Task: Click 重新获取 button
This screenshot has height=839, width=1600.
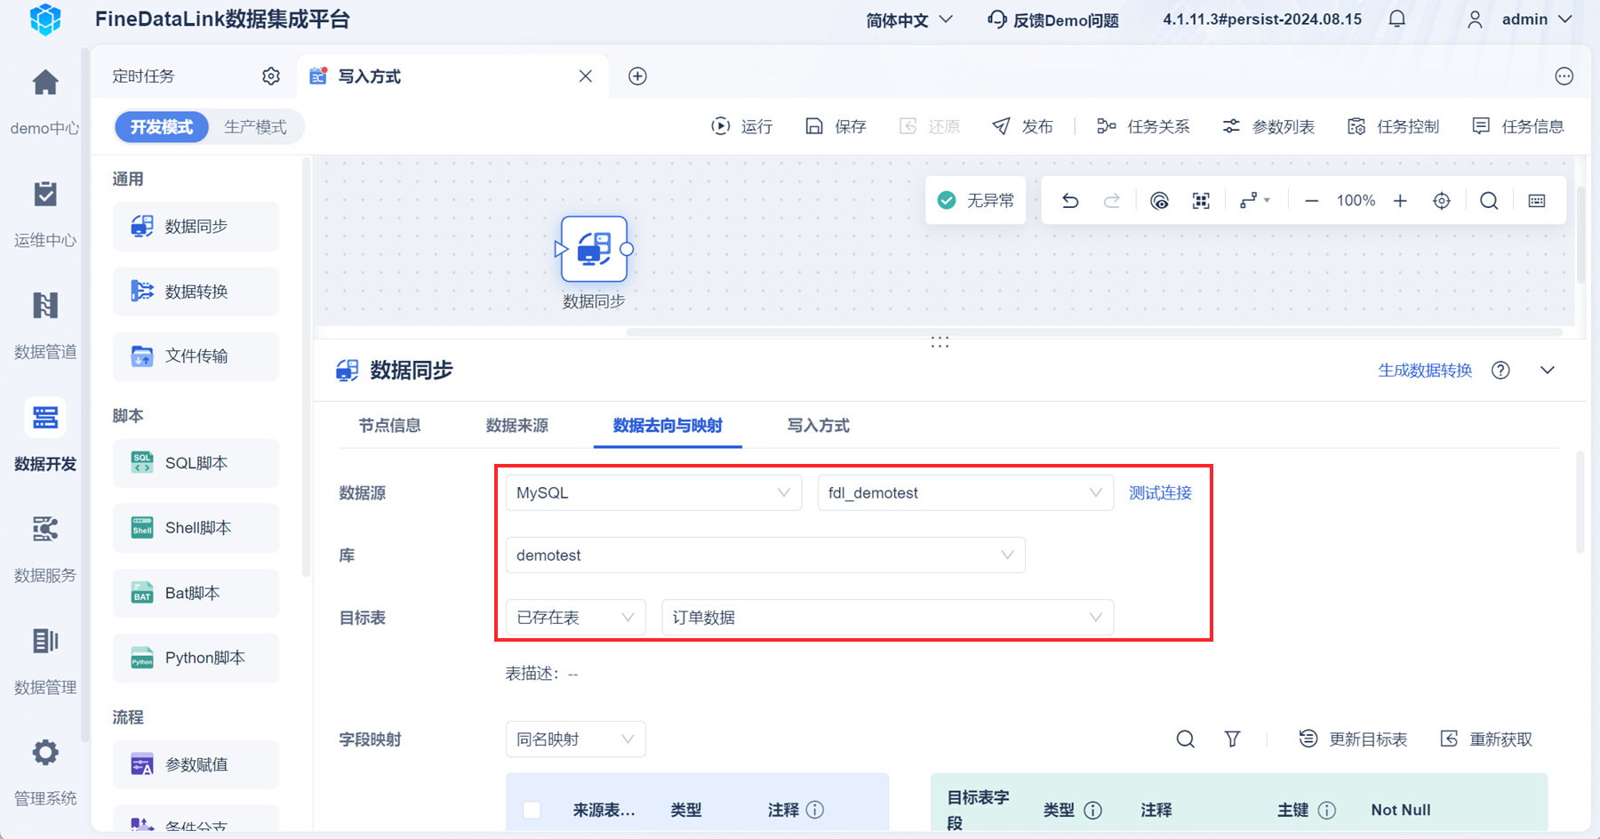Action: pyautogui.click(x=1486, y=739)
